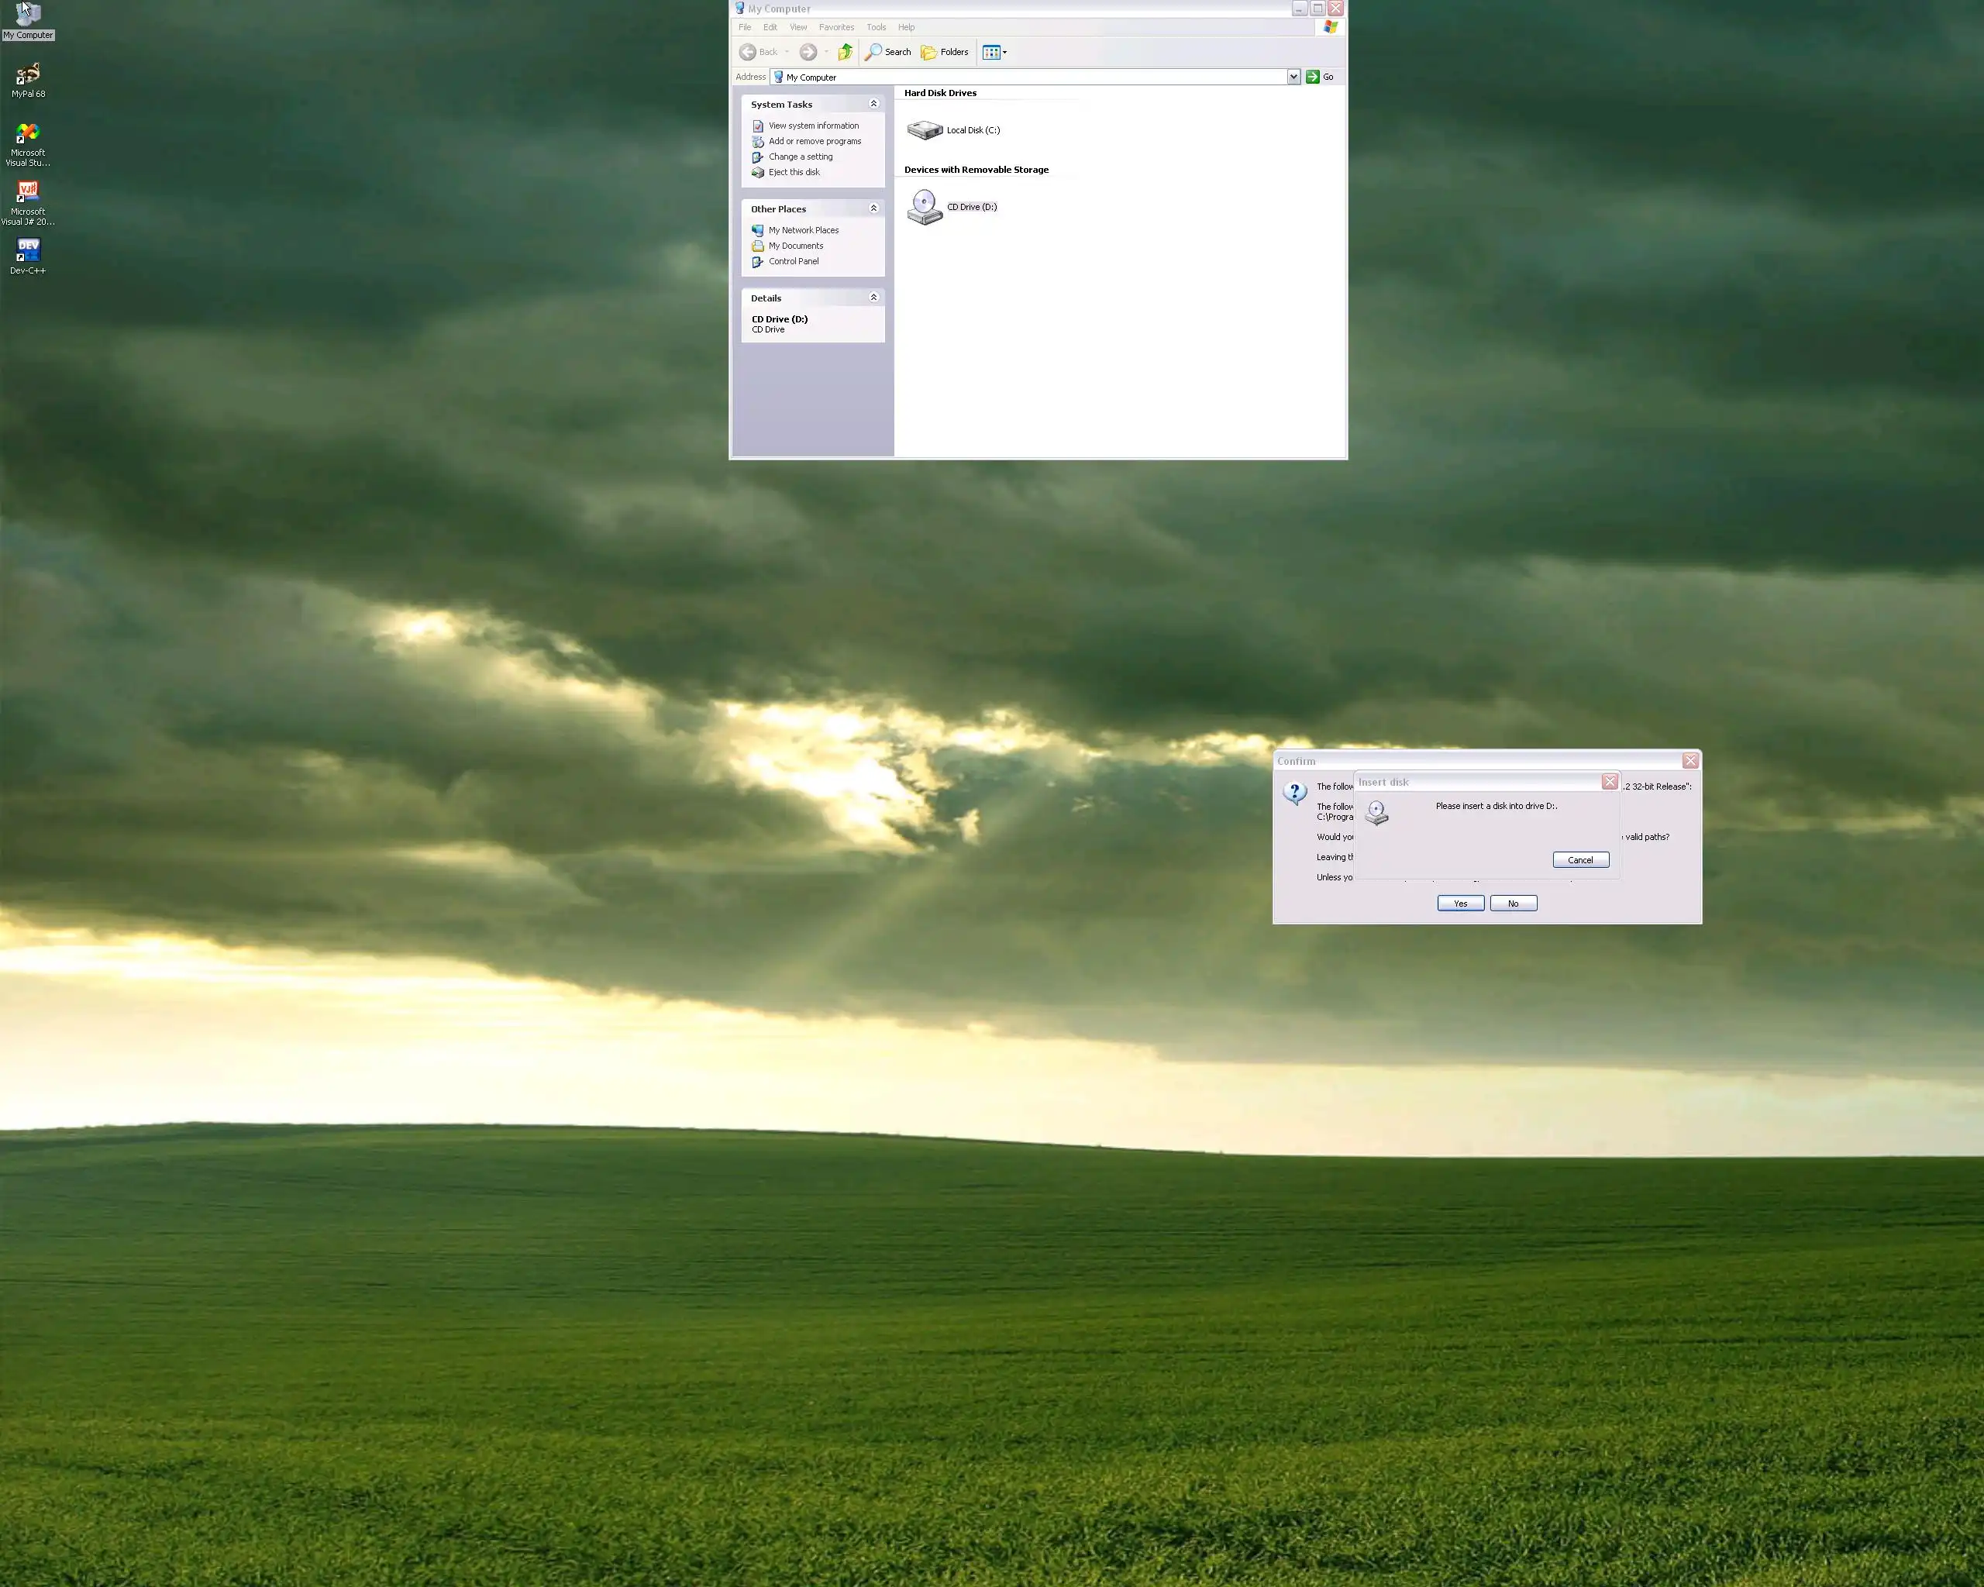1984x1587 pixels.
Task: Open the Tools menu
Action: (875, 28)
